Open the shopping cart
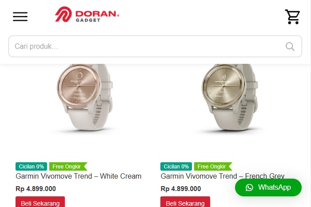This screenshot has width=311, height=207. 292,17
